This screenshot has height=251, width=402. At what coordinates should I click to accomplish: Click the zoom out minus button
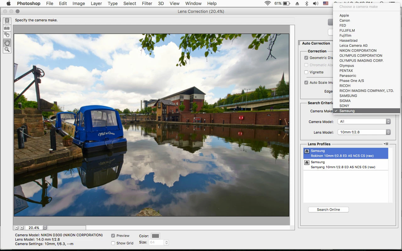tap(17, 228)
